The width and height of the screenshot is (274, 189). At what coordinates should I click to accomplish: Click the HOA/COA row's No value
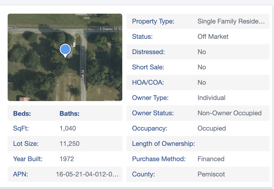tap(202, 82)
